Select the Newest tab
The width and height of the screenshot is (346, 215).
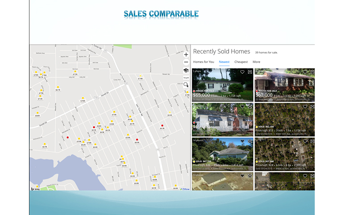(224, 62)
